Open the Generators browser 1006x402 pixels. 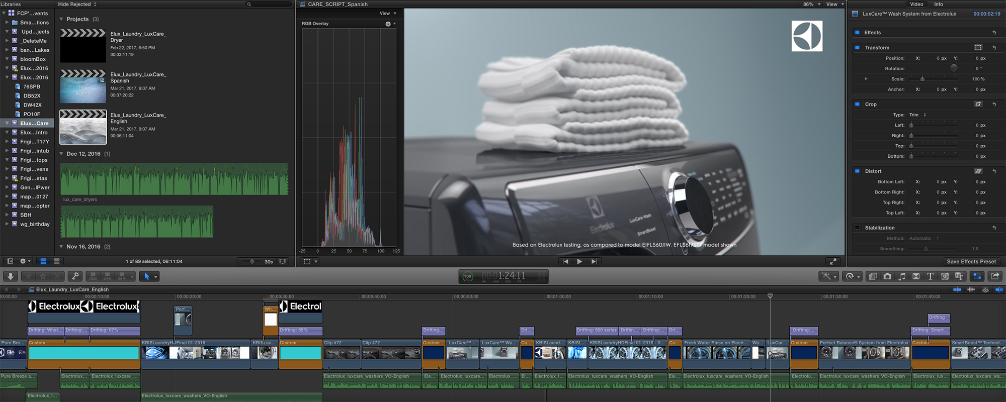(945, 276)
